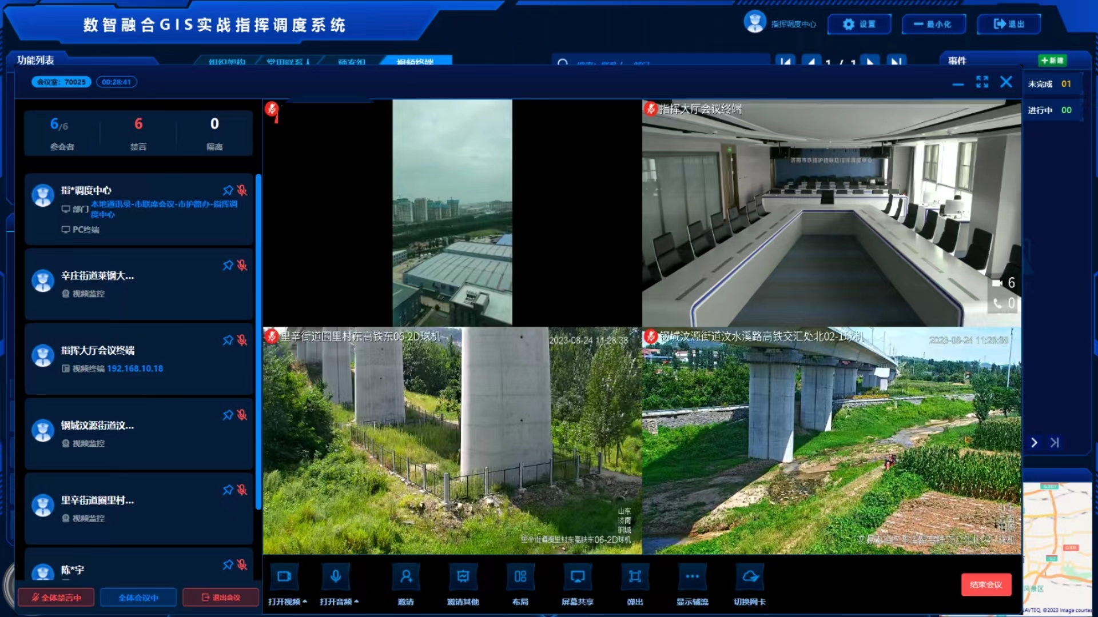Image resolution: width=1098 pixels, height=617 pixels.
Task: Toggle pin for 指挥大厅会议终端 participant
Action: pyautogui.click(x=228, y=340)
